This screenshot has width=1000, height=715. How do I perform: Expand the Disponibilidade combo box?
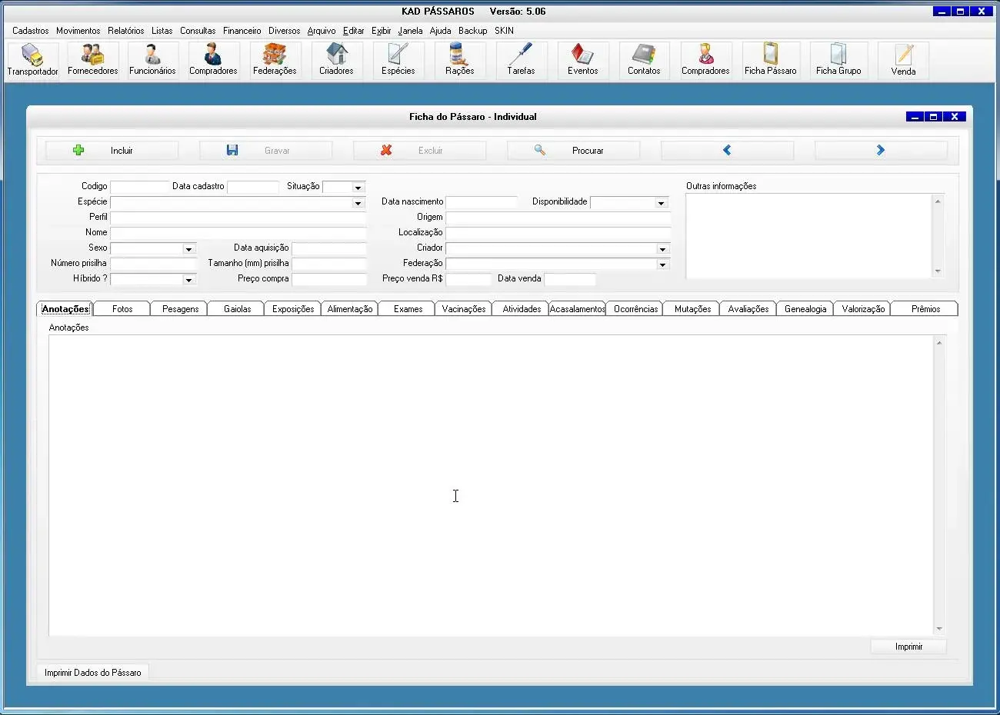[661, 203]
